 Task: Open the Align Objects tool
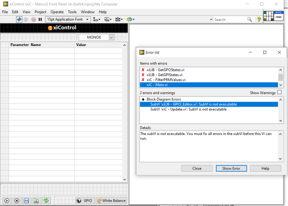97,19
